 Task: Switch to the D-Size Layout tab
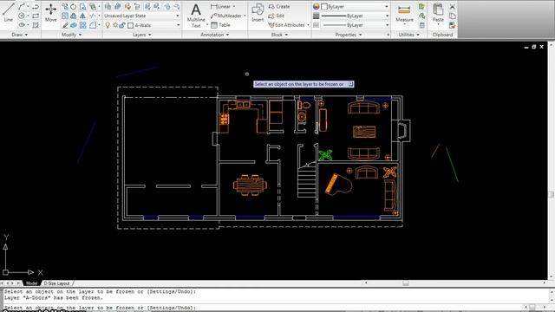pyautogui.click(x=56, y=283)
